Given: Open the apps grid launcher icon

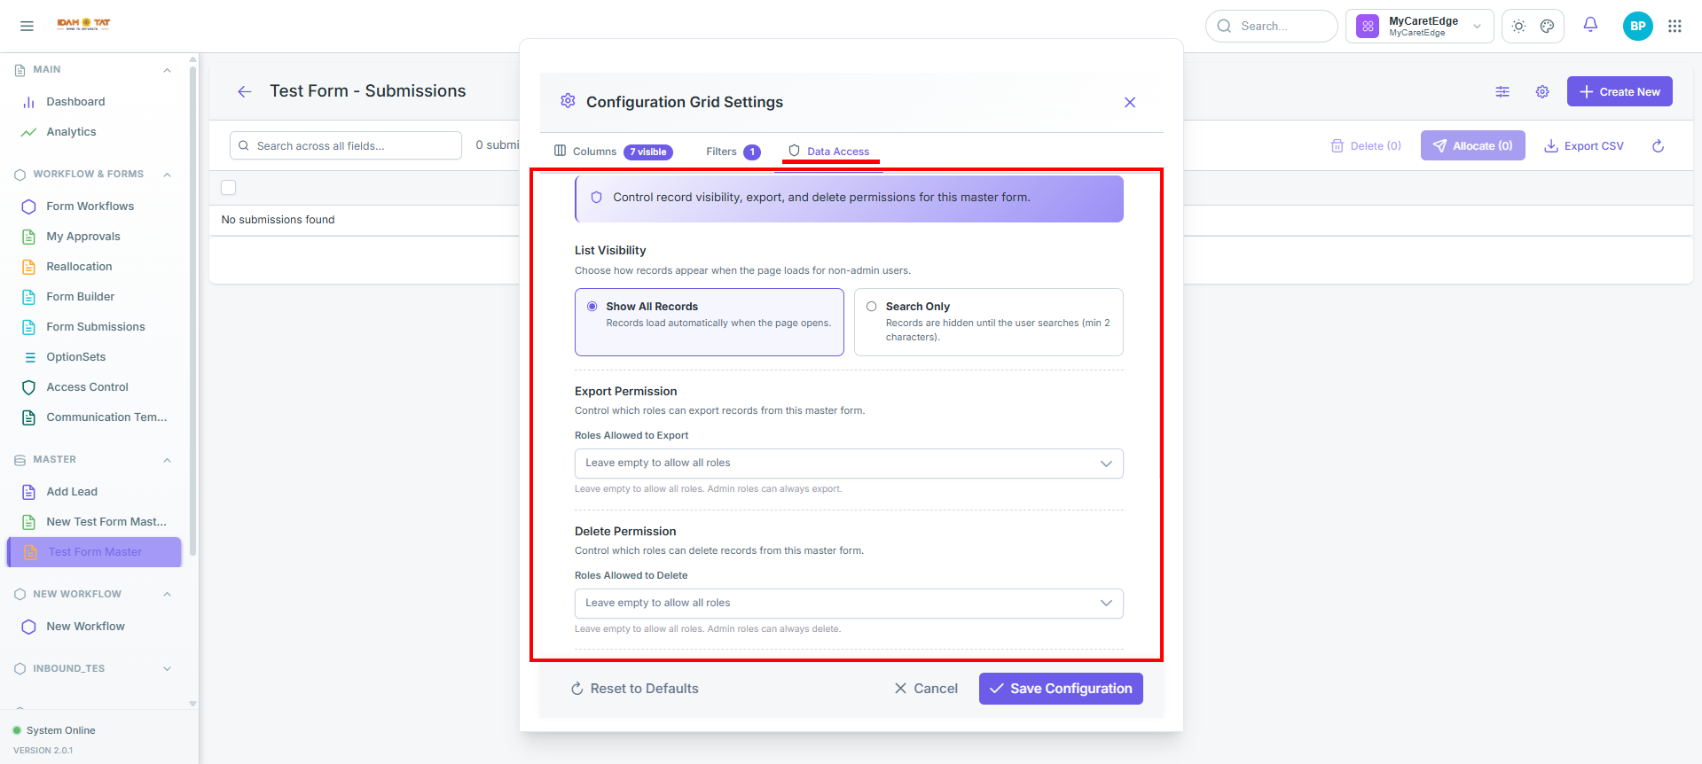Looking at the screenshot, I should coord(1675,26).
